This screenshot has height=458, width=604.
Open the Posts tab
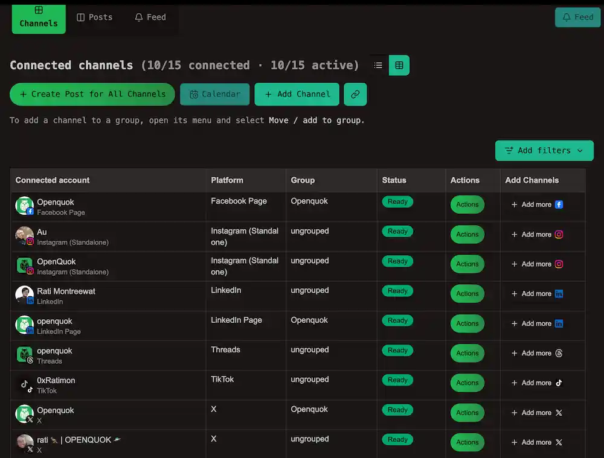95,17
